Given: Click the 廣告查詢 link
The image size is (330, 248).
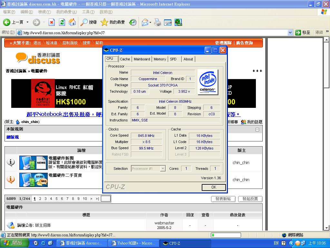Looking at the screenshot, I should point(244,43).
